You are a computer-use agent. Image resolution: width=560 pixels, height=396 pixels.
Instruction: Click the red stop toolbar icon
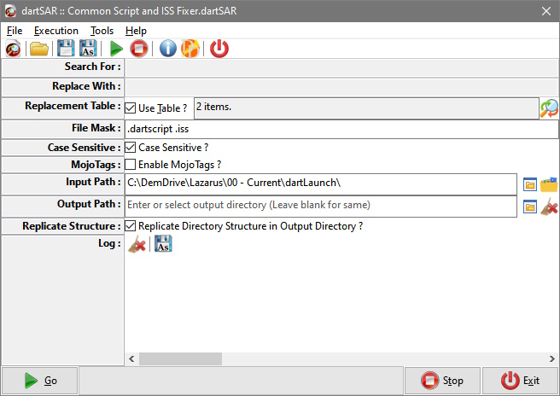tap(139, 49)
